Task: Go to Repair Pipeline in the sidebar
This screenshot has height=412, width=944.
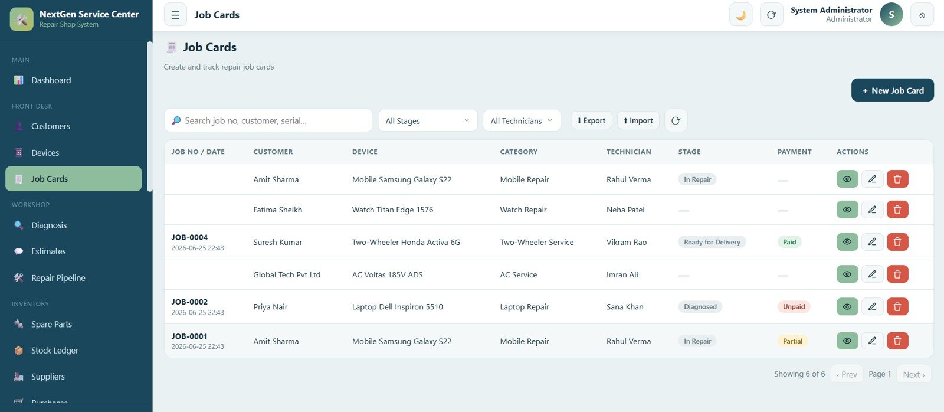Action: (73, 278)
